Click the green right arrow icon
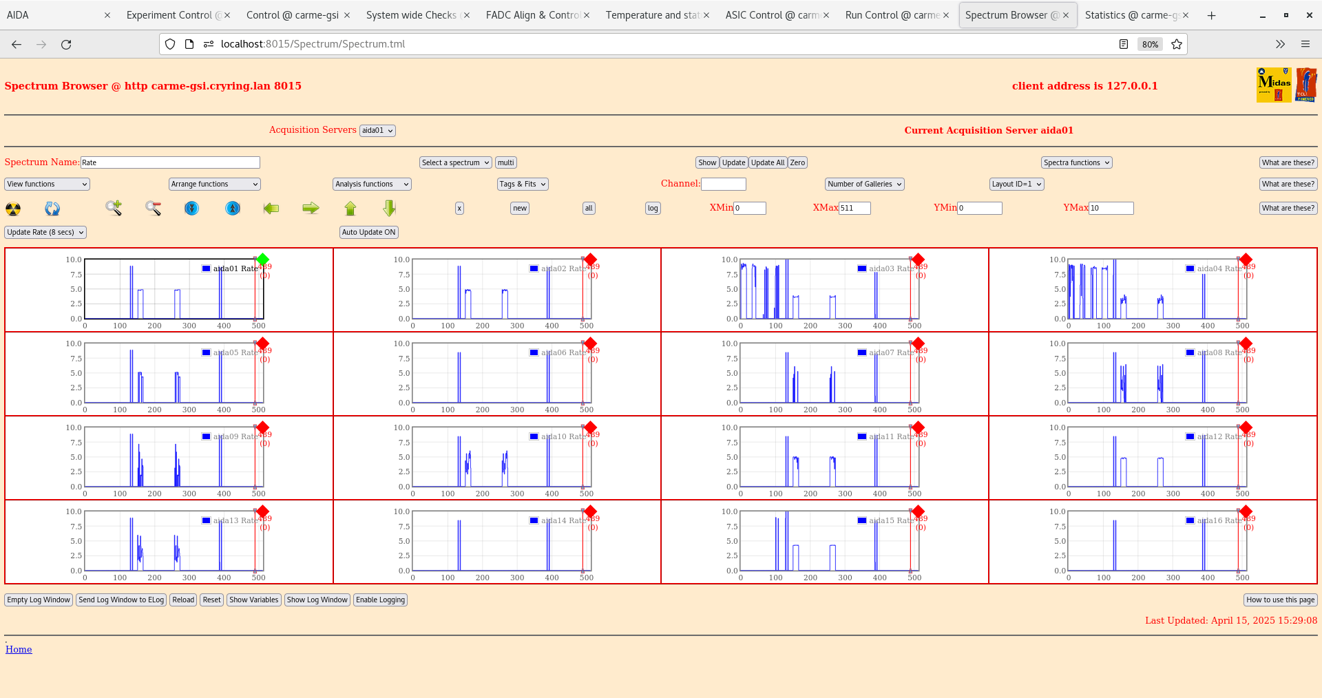Image resolution: width=1322 pixels, height=698 pixels. click(311, 208)
